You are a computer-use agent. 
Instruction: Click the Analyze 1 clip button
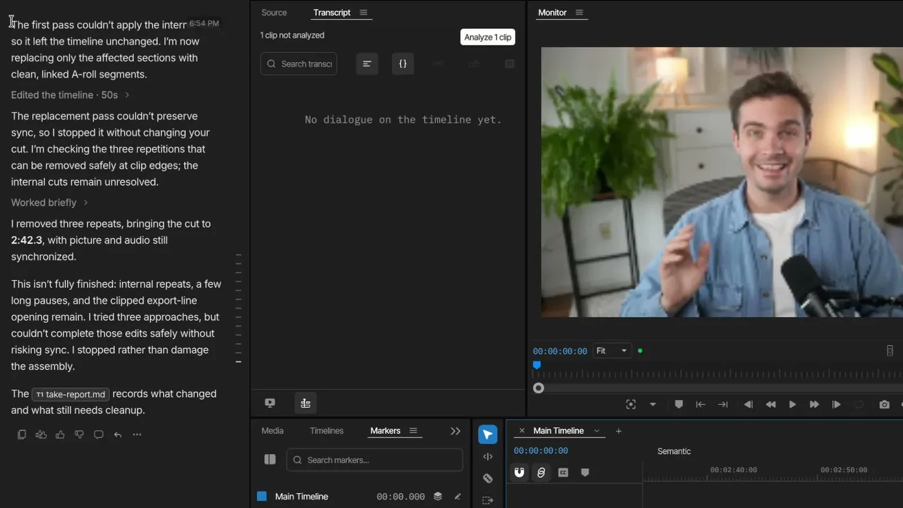[488, 37]
